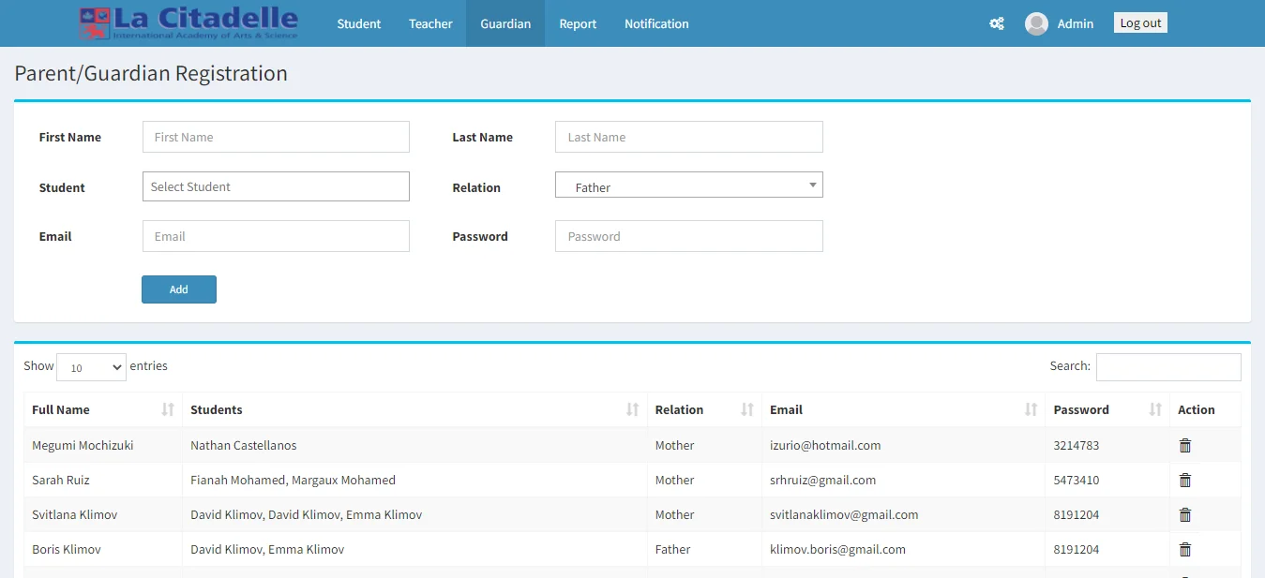Open the Report menu item
Screen dimensions: 1265x578
pos(578,23)
